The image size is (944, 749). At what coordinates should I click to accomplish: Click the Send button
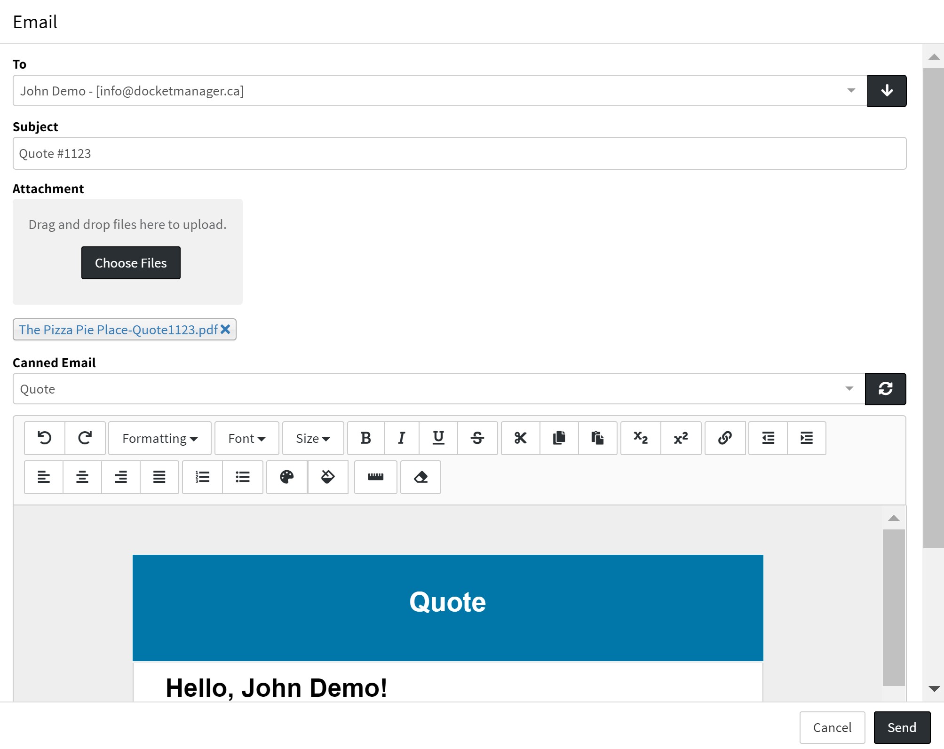click(x=901, y=727)
